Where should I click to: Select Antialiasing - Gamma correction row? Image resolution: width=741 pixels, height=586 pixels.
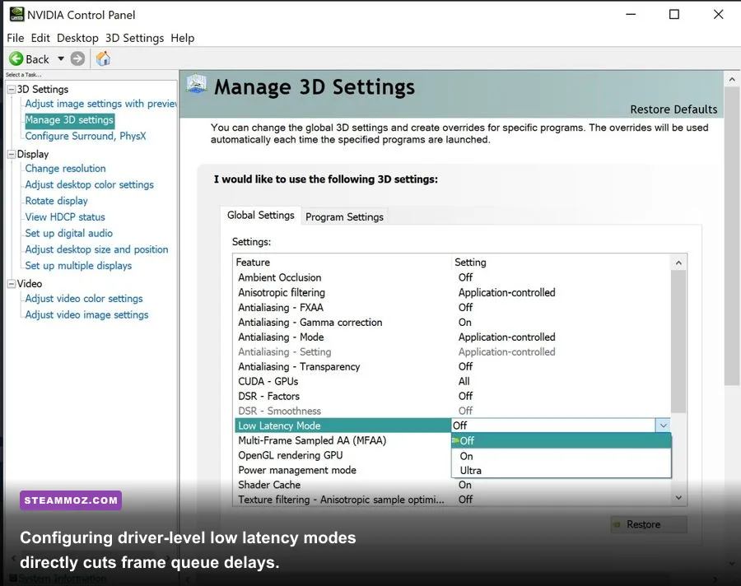(452, 323)
